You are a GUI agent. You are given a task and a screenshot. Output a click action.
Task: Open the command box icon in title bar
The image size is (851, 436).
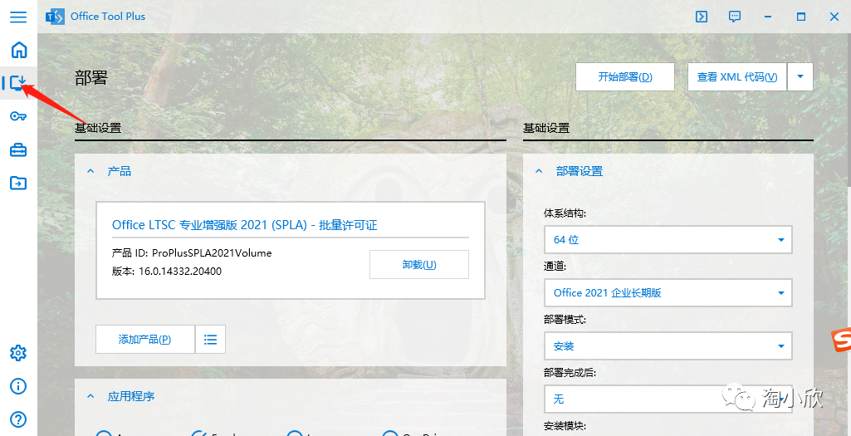(x=702, y=17)
